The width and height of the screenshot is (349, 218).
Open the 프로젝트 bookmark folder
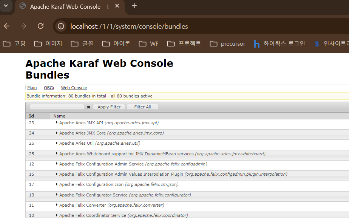[184, 44]
